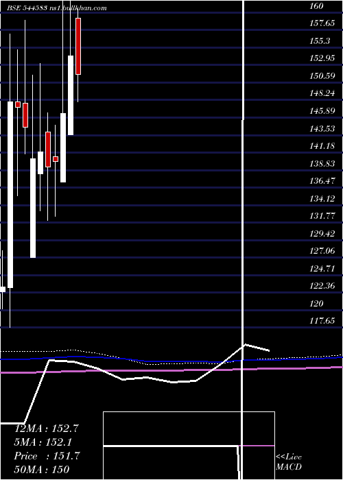Click the 152.95 price axis label
The image size is (343, 480).
(x=322, y=58)
